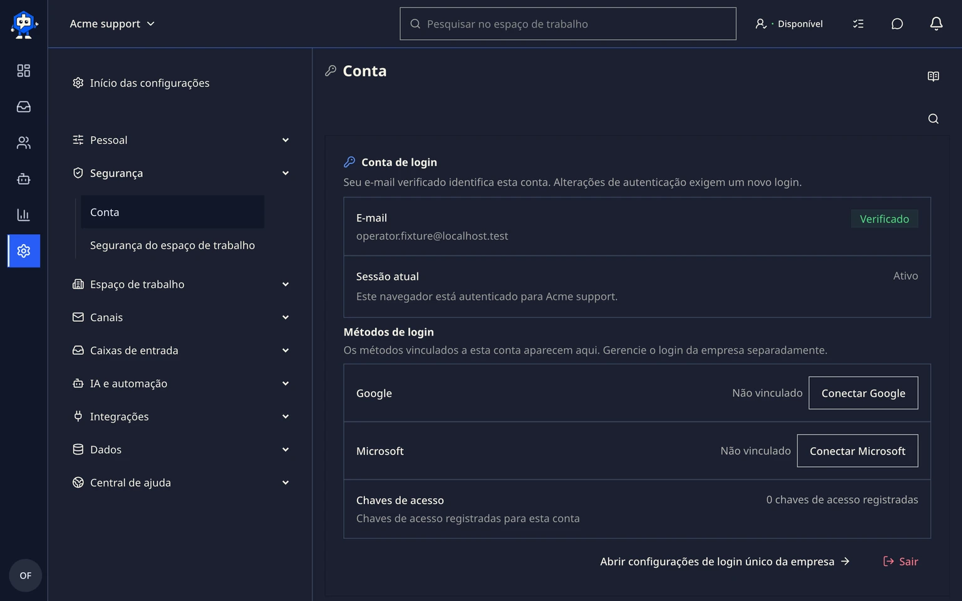Screen dimensions: 962x601
Task: Select the settings gear icon in left rail
Action: click(x=24, y=251)
